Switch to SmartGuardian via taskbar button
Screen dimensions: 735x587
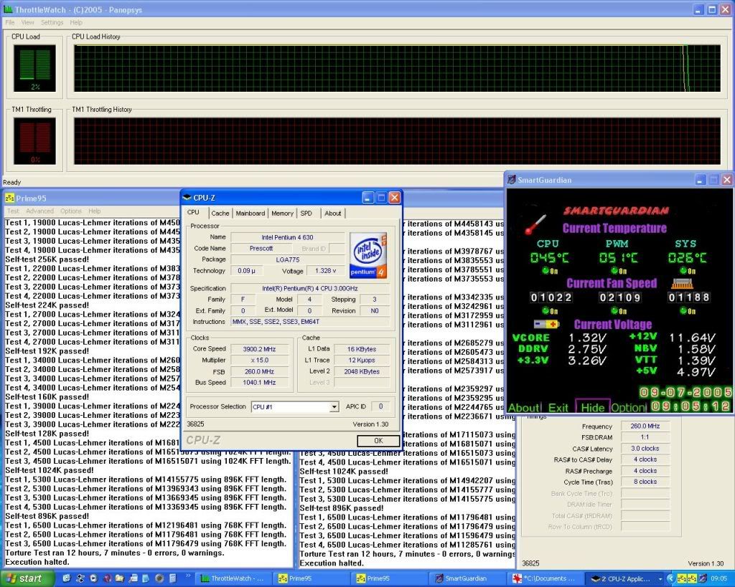(466, 578)
